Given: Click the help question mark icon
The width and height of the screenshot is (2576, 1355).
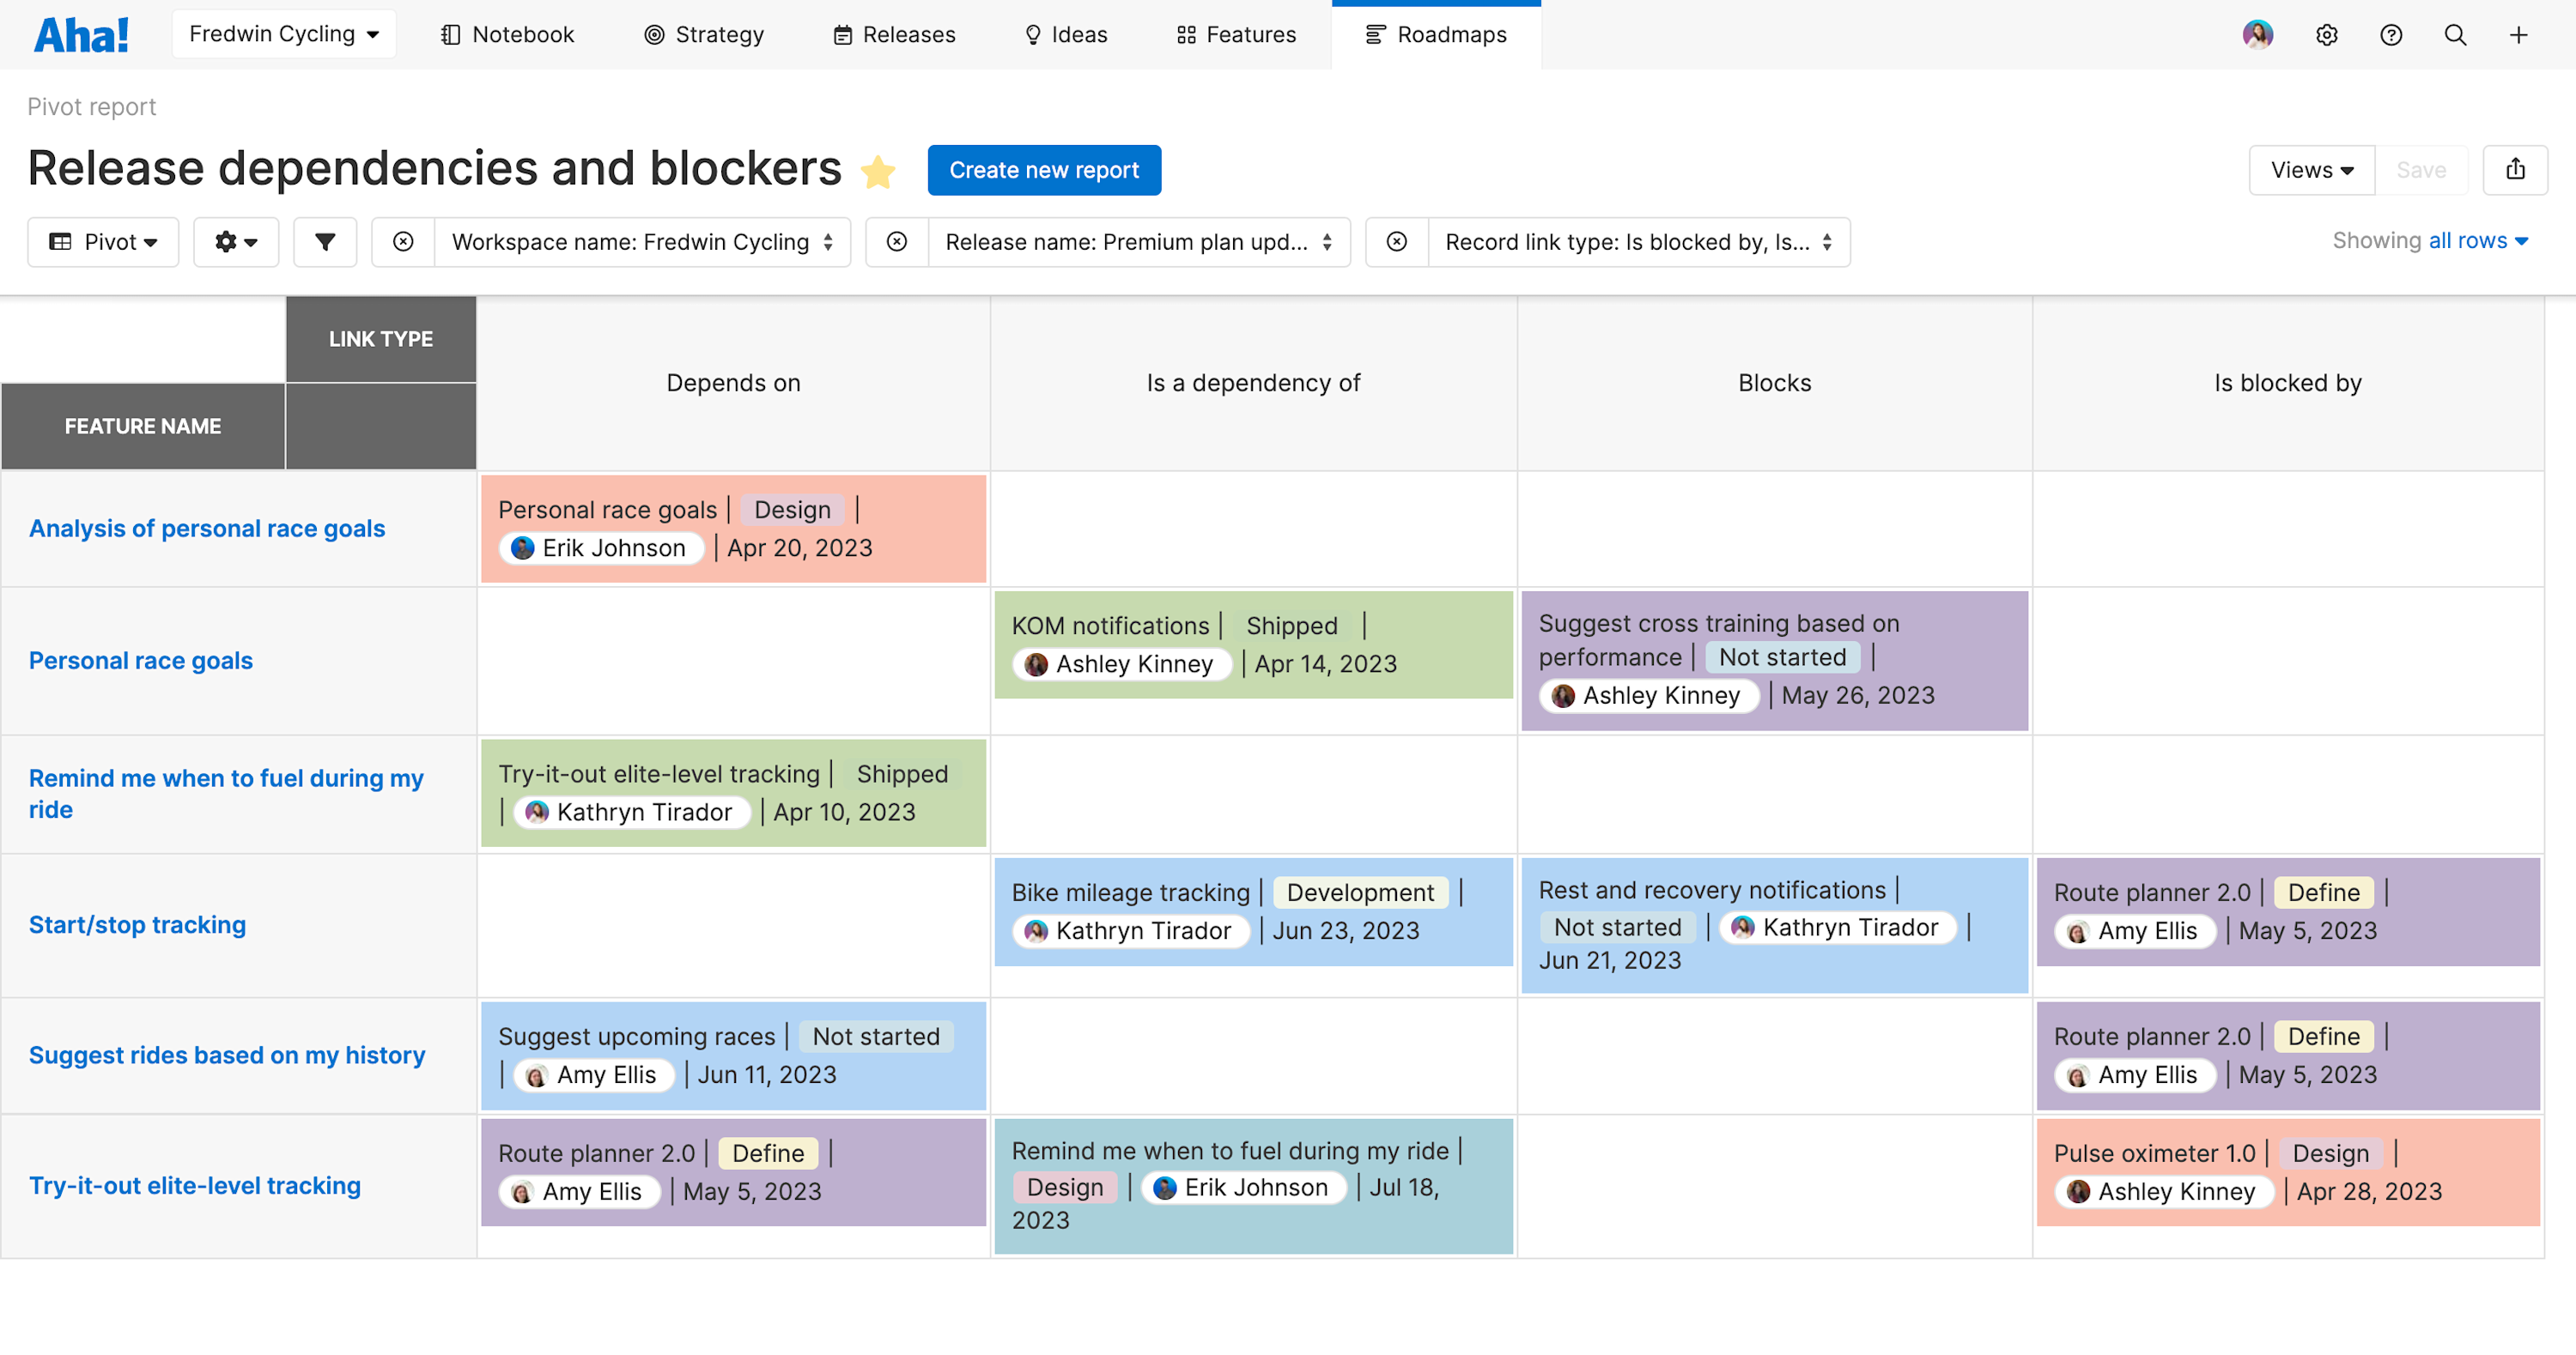Looking at the screenshot, I should 2390,35.
